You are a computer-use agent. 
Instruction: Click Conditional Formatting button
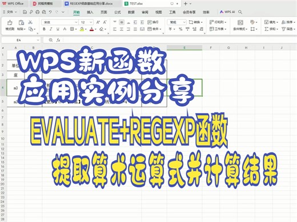click(240, 25)
